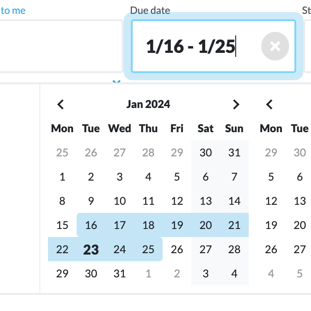This screenshot has width=311, height=311.
Task: Click the due date input field
Action: click(x=213, y=46)
